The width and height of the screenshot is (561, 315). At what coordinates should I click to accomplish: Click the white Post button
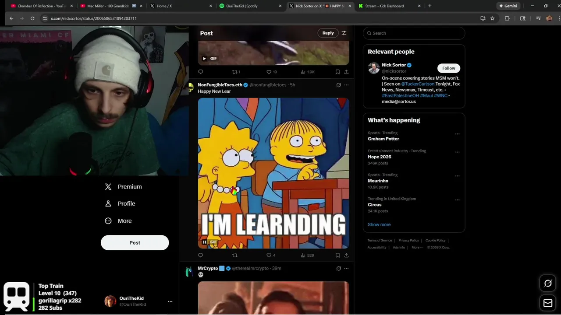click(135, 242)
